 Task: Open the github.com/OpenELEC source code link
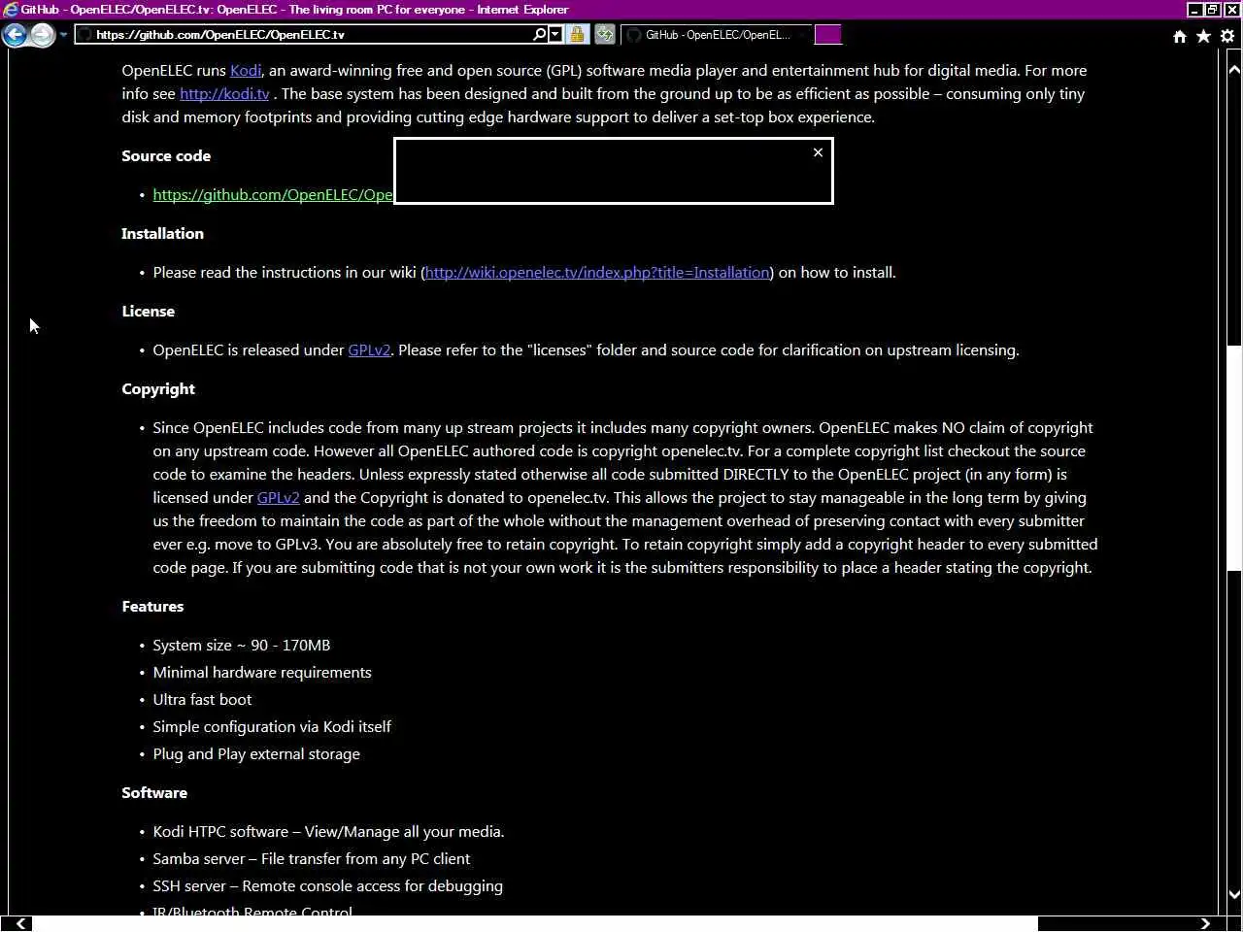point(273,195)
